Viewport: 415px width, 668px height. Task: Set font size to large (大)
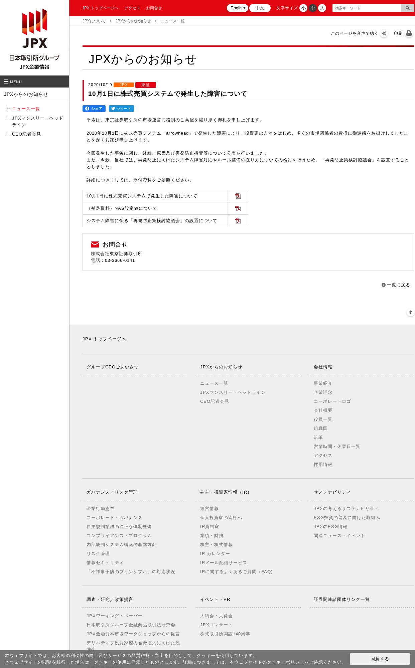(x=322, y=8)
